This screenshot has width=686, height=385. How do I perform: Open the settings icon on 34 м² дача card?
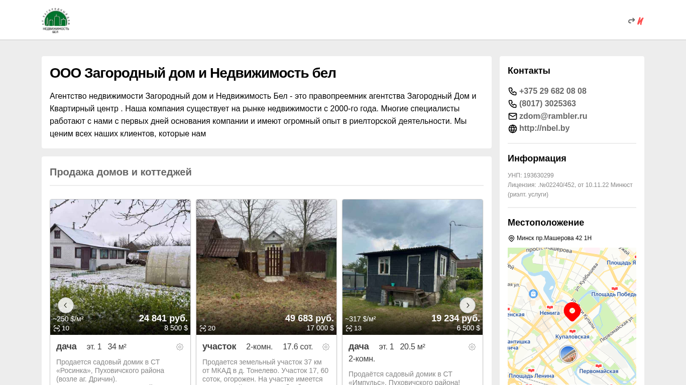click(x=180, y=347)
